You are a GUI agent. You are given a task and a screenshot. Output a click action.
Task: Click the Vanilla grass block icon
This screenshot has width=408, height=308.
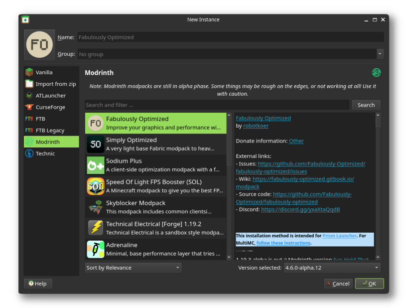tap(29, 72)
